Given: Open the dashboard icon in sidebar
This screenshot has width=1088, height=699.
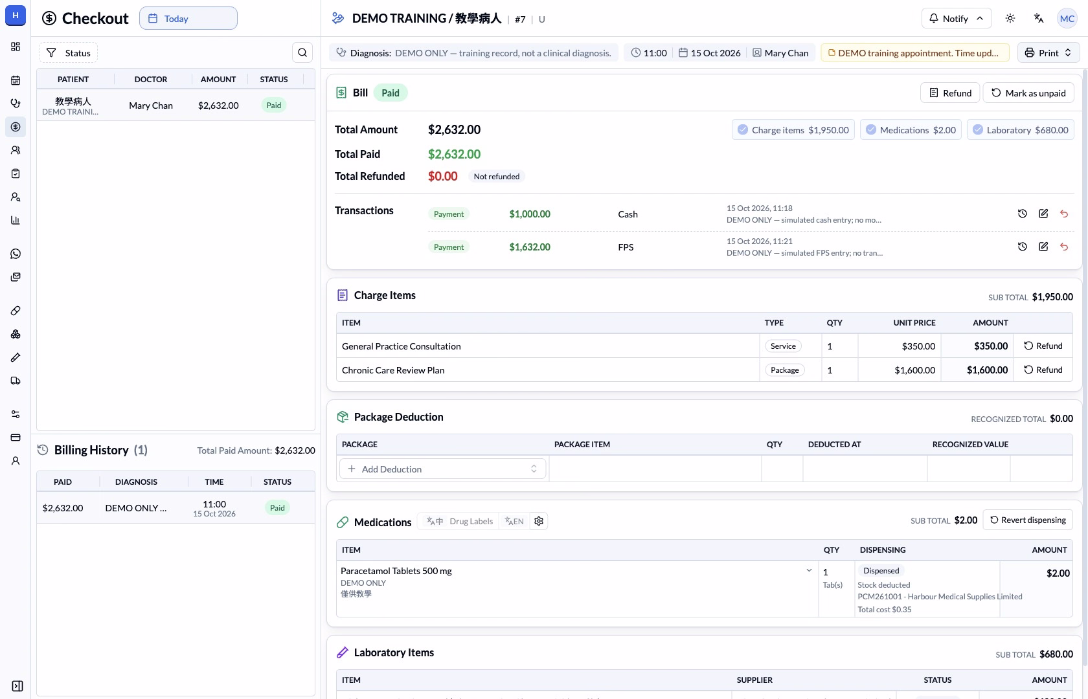Looking at the screenshot, I should point(16,47).
